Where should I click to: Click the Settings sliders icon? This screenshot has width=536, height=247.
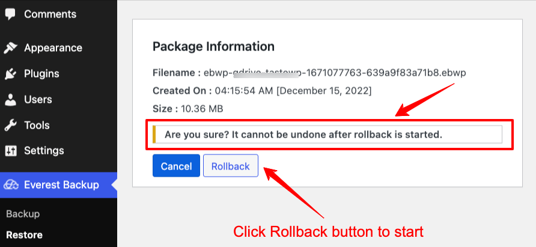pos(10,151)
